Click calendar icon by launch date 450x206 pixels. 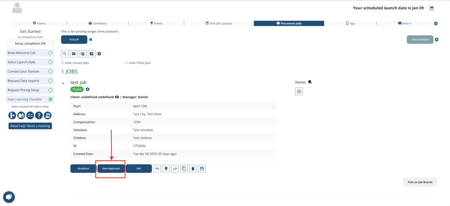[x=432, y=8]
